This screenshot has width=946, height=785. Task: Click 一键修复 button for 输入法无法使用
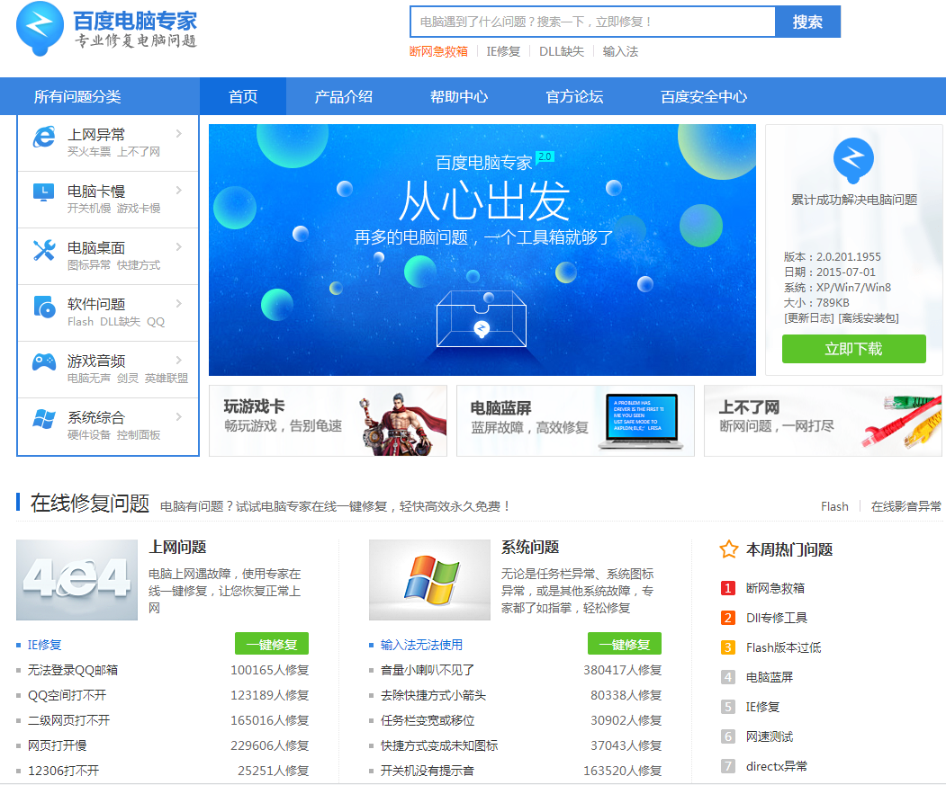click(625, 644)
